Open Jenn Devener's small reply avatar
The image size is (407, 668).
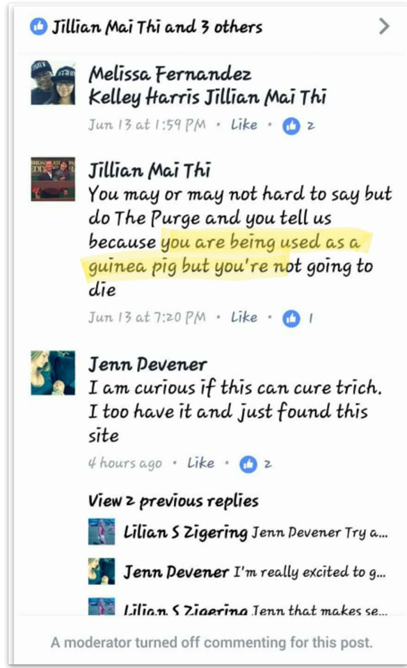[102, 571]
